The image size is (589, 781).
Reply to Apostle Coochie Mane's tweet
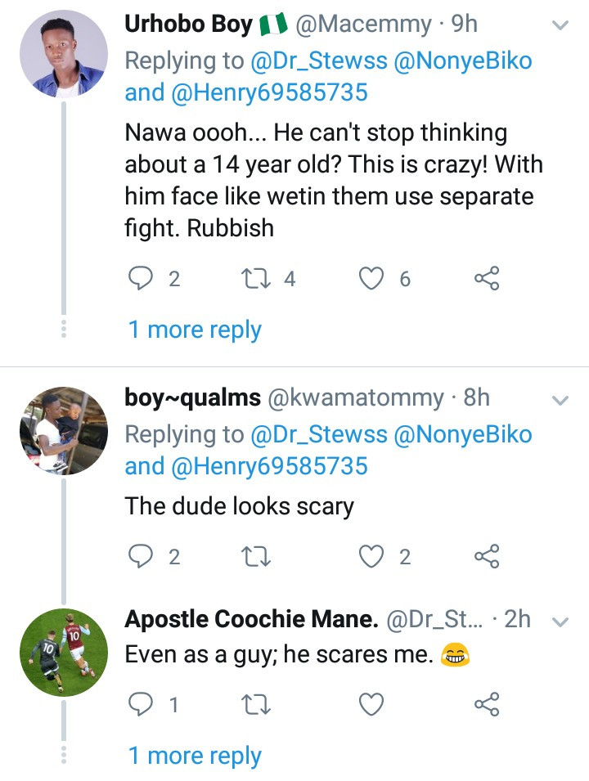coord(142,703)
